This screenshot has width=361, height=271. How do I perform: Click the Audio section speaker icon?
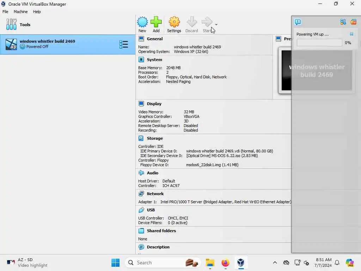[141, 173]
